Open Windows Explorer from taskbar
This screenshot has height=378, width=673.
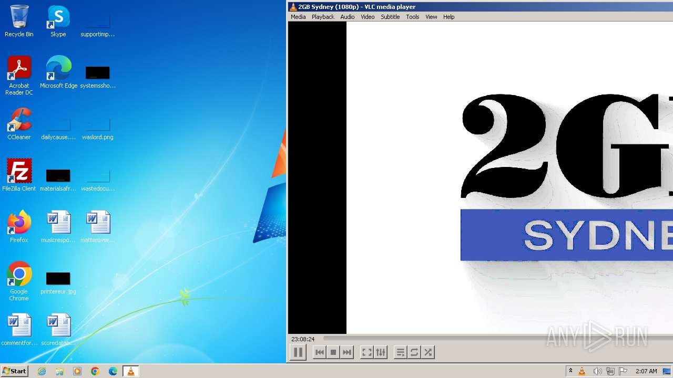tap(59, 371)
